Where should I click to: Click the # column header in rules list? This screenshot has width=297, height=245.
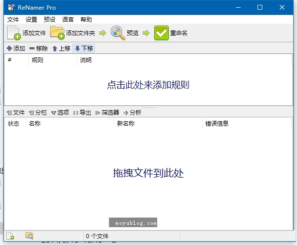(16, 60)
